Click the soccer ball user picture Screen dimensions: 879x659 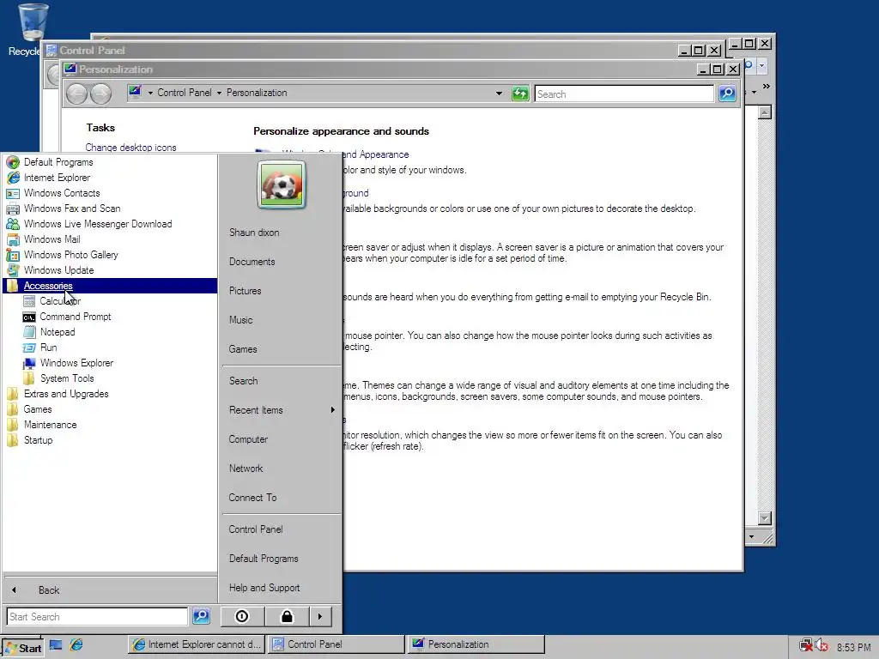click(x=282, y=184)
